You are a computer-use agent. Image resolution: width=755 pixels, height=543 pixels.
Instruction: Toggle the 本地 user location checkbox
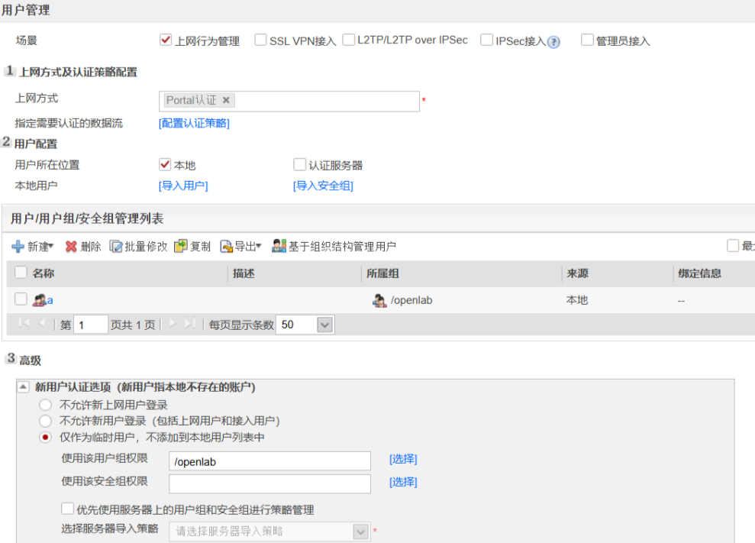point(165,165)
